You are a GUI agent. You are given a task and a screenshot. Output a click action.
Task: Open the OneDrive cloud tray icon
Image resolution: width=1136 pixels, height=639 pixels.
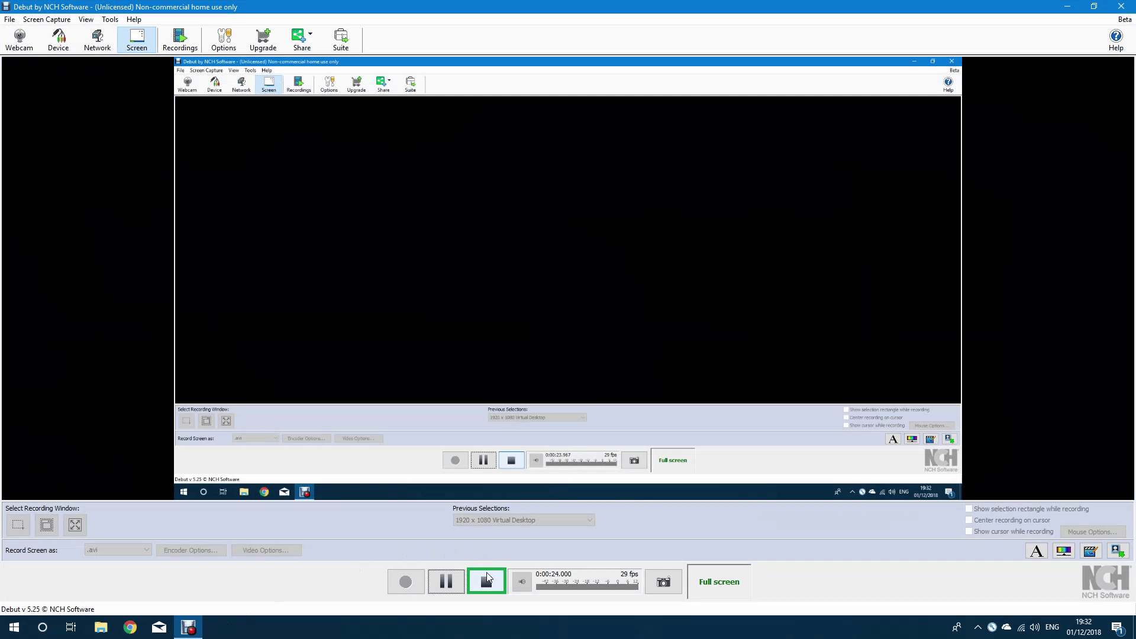pyautogui.click(x=1006, y=627)
